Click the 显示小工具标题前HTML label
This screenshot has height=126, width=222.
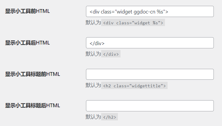32,74
